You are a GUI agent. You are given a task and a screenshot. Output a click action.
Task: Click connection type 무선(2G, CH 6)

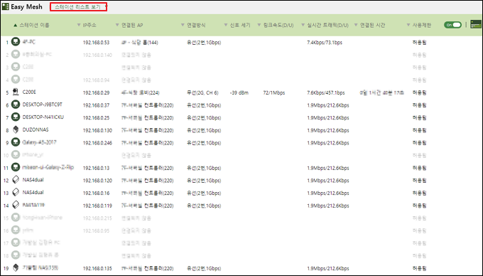tap(202, 92)
